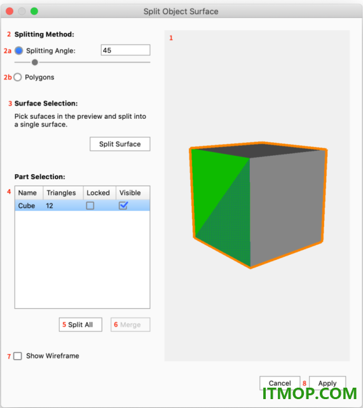The image size is (363, 408).
Task: Click the Merge button
Action: point(130,325)
